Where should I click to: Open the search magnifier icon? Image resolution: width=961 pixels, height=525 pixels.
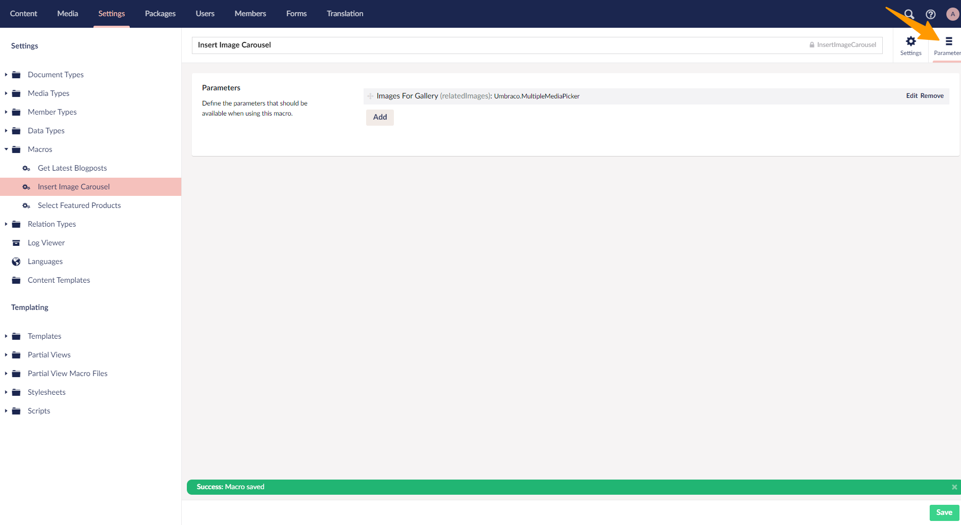click(909, 14)
